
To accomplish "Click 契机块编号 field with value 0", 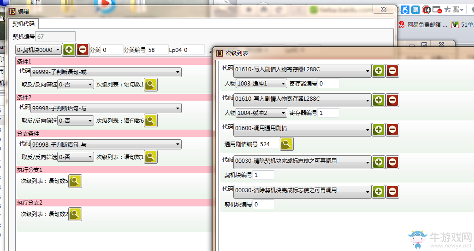I will [x=263, y=204].
